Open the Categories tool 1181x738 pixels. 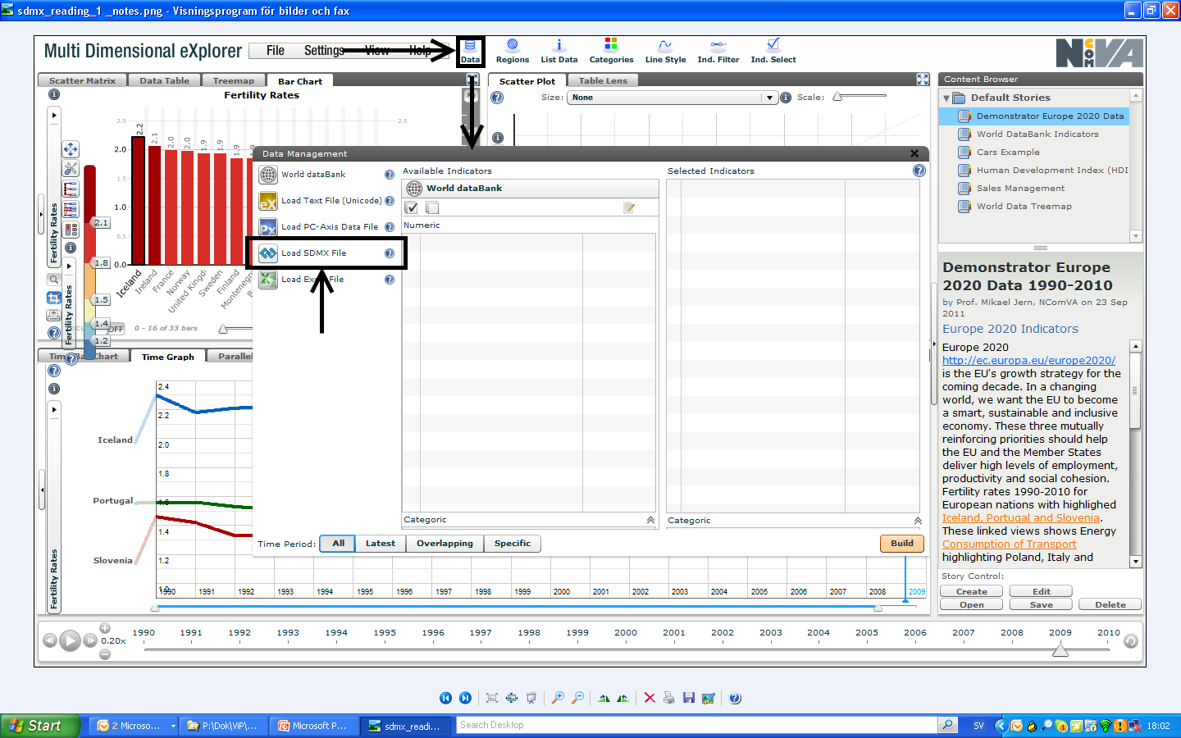pyautogui.click(x=611, y=51)
